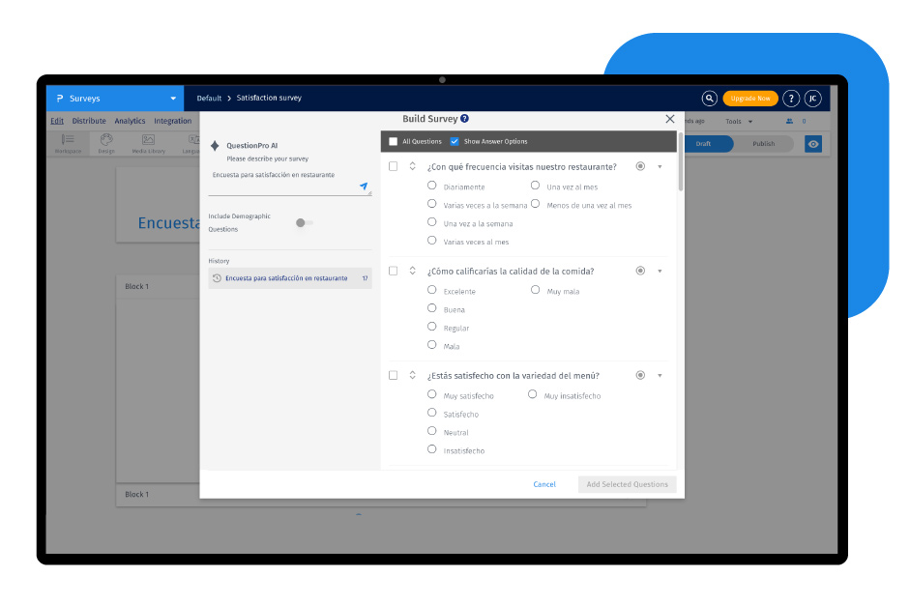Select Varias veces al mes option
This screenshot has height=605, width=910.
pyautogui.click(x=431, y=240)
